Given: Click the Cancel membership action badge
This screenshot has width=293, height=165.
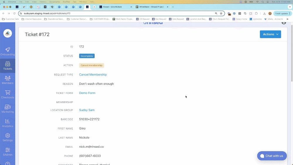Looking at the screenshot, I should click(91, 65).
